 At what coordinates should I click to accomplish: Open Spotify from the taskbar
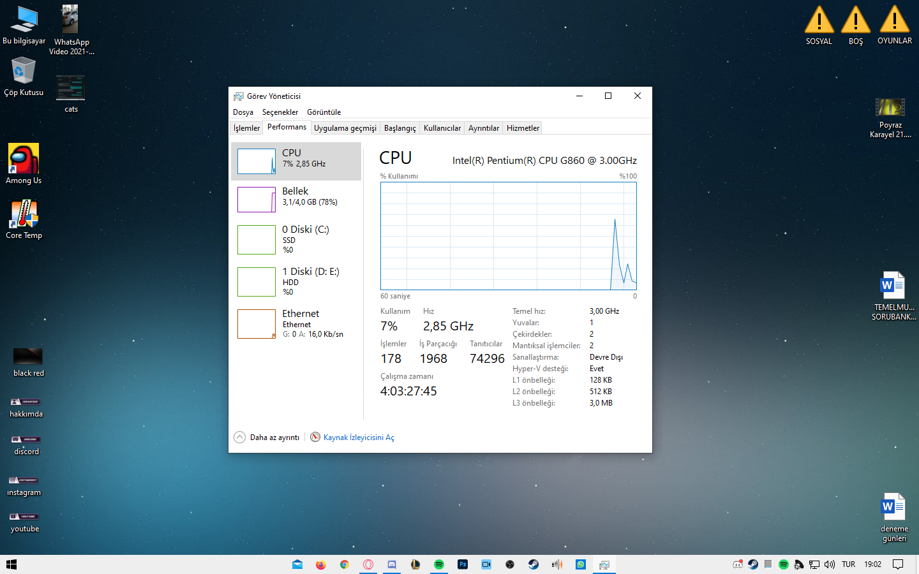439,564
